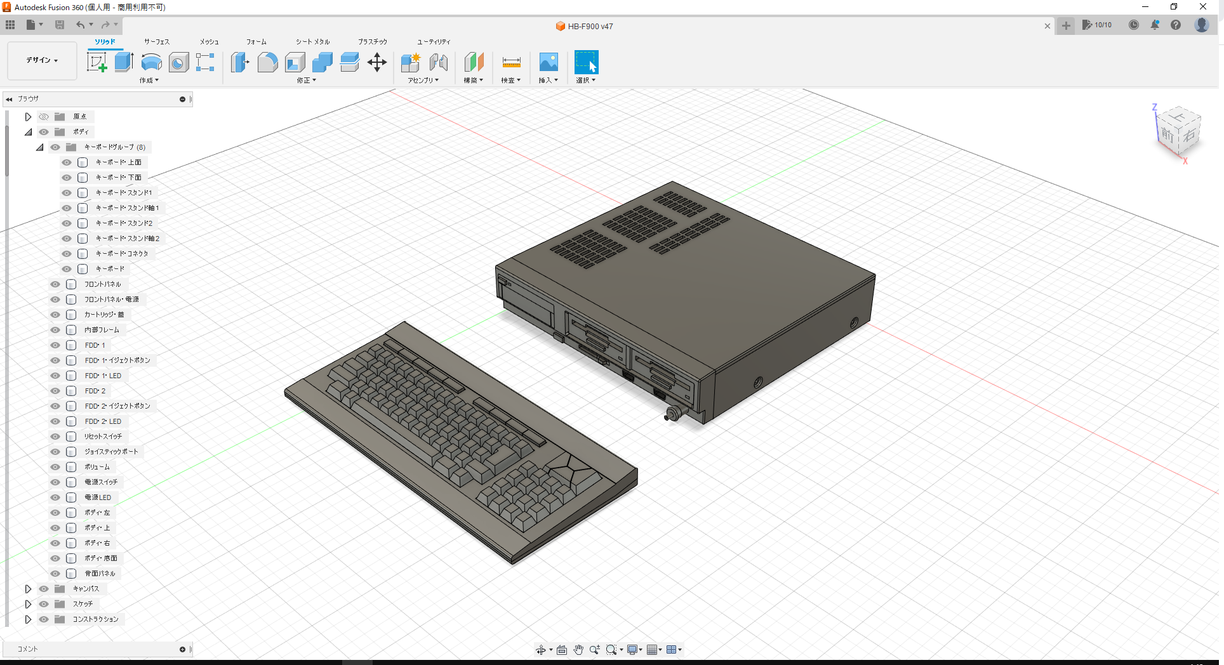Open the デザイン workspace switcher

41,60
